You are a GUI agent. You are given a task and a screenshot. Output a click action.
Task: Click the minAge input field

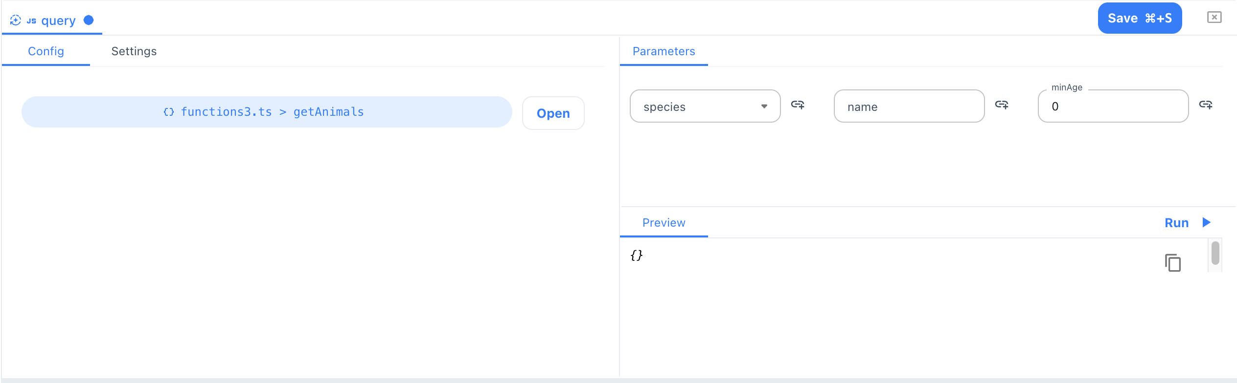pyautogui.click(x=1113, y=106)
